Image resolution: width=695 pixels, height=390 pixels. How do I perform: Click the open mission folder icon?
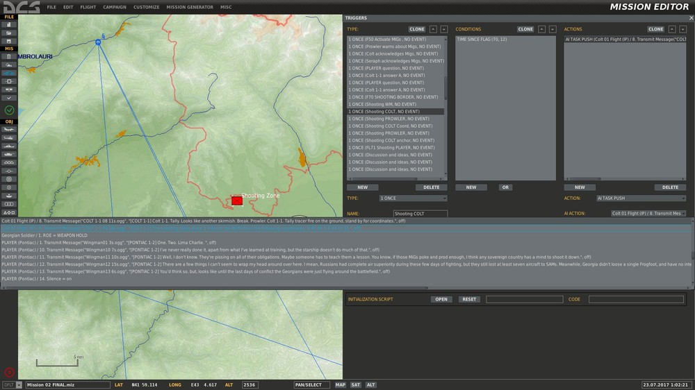tap(9, 33)
